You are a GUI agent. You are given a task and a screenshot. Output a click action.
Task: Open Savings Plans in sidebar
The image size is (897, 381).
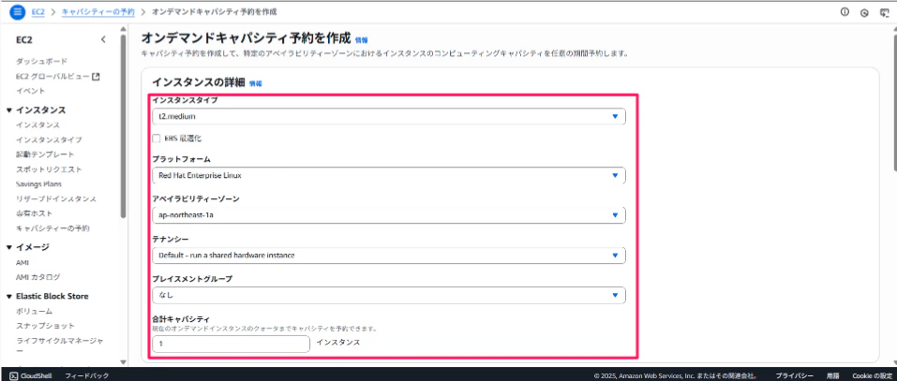tap(39, 183)
